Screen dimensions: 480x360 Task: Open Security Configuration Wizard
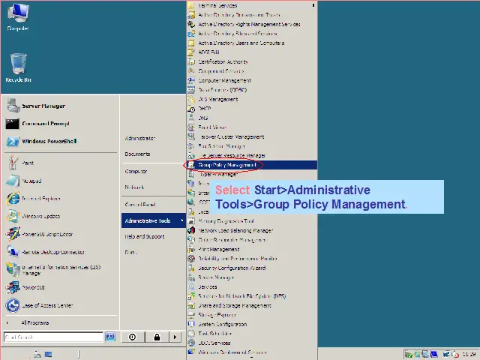pos(252,268)
